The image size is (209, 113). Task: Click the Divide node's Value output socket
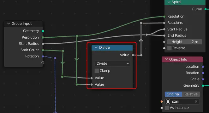[133, 55]
